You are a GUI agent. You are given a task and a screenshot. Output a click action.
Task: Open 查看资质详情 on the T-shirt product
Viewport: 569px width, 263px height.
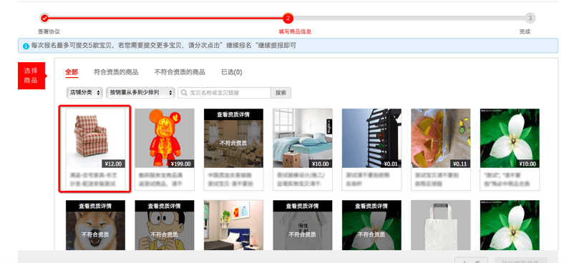coord(303,206)
